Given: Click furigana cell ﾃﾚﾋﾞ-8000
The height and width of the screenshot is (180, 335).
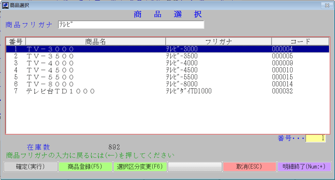Looking at the screenshot, I should pos(182,84).
